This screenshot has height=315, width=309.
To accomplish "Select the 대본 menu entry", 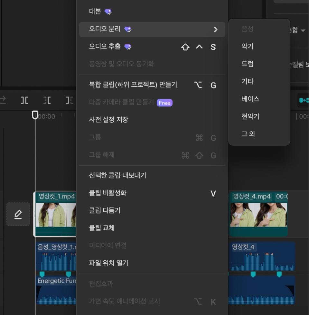I will tap(152, 12).
